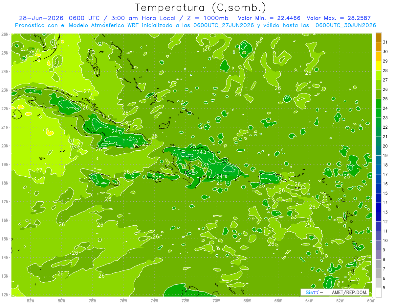Screen dimensions: 394x305
Task: Click the "76W" longitude label
Action: pos(123,300)
